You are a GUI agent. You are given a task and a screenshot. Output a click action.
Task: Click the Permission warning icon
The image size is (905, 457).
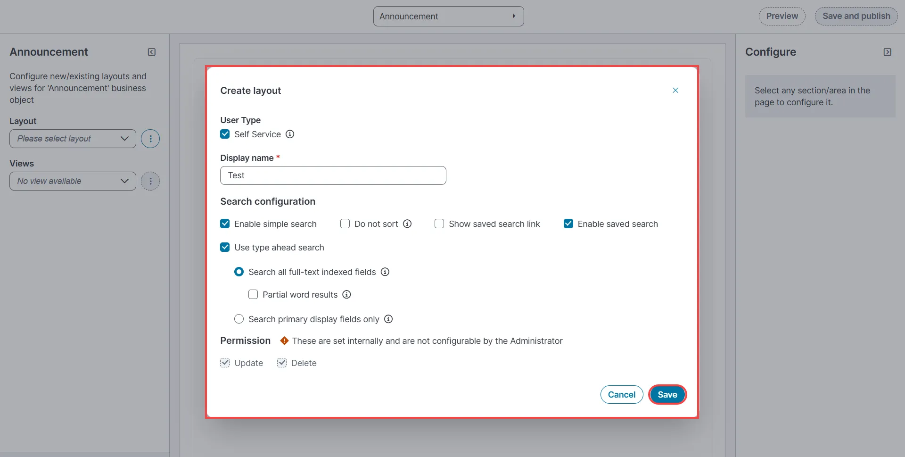[x=284, y=341]
